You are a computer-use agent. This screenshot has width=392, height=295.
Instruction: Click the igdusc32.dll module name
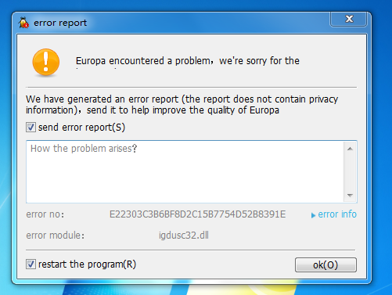click(184, 236)
